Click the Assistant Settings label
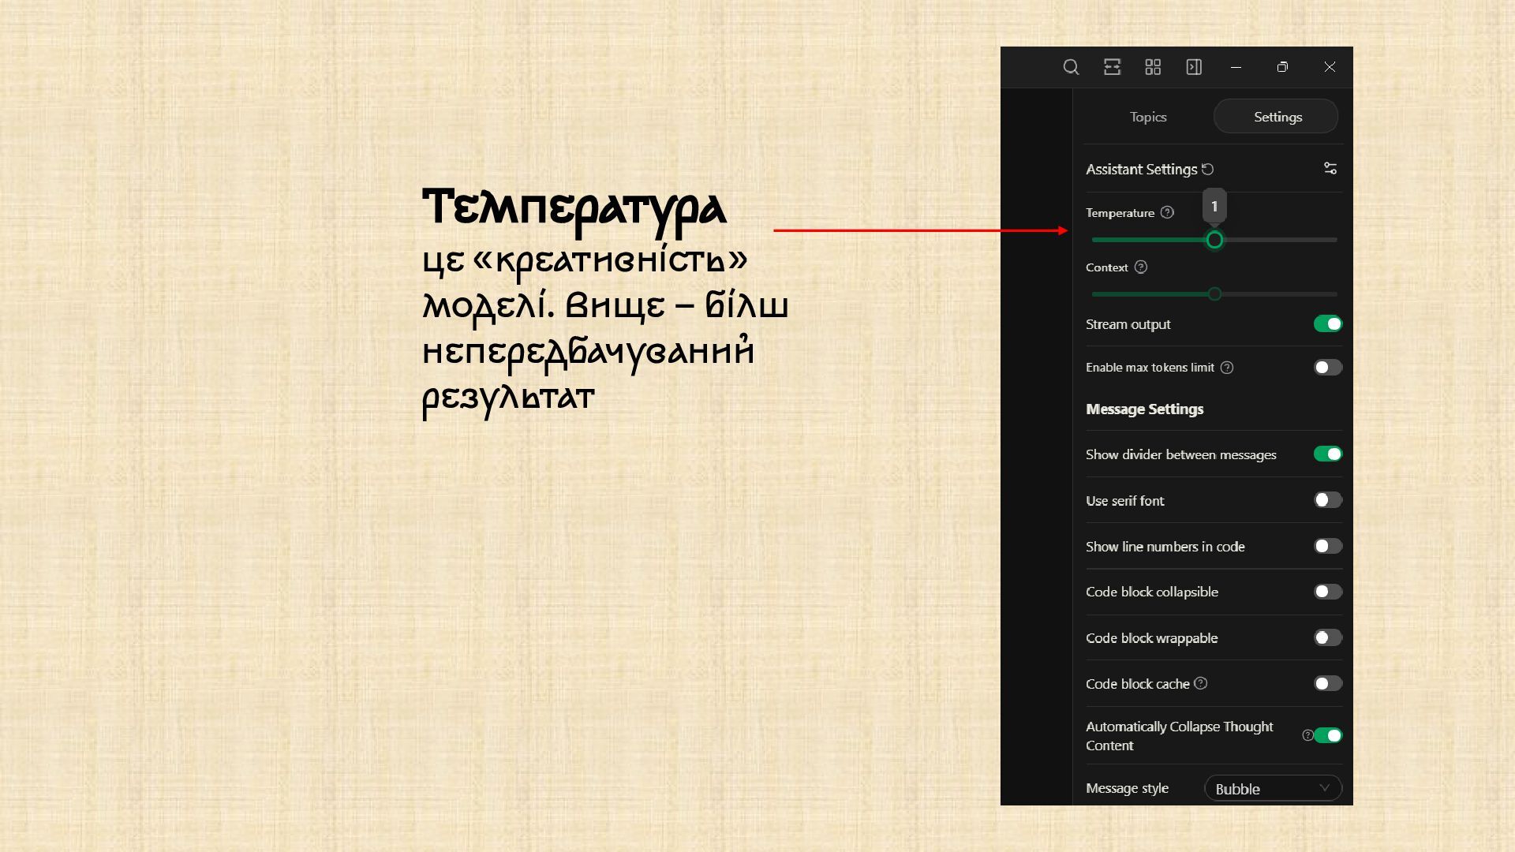 coord(1141,170)
